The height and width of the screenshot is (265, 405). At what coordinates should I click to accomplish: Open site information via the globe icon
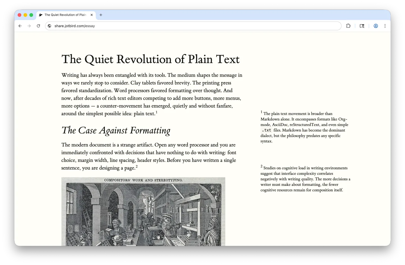(49, 26)
